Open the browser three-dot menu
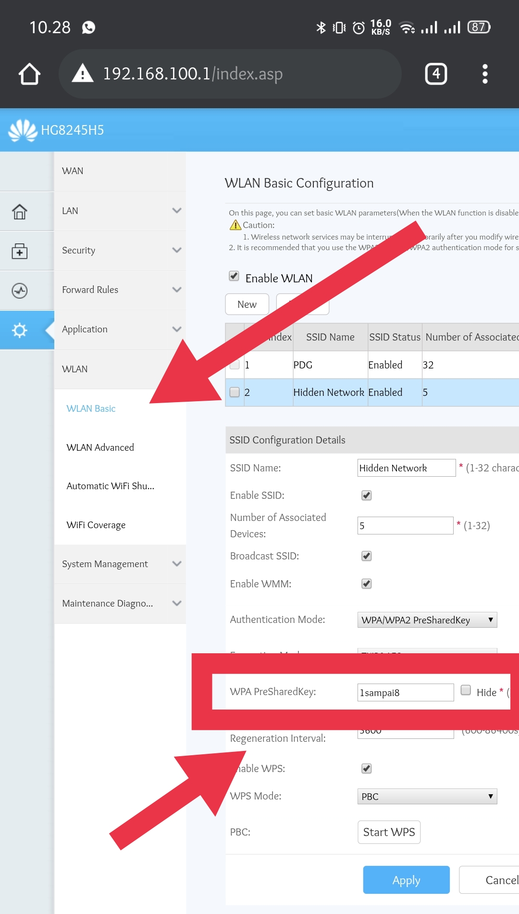This screenshot has width=519, height=914. coord(485,74)
